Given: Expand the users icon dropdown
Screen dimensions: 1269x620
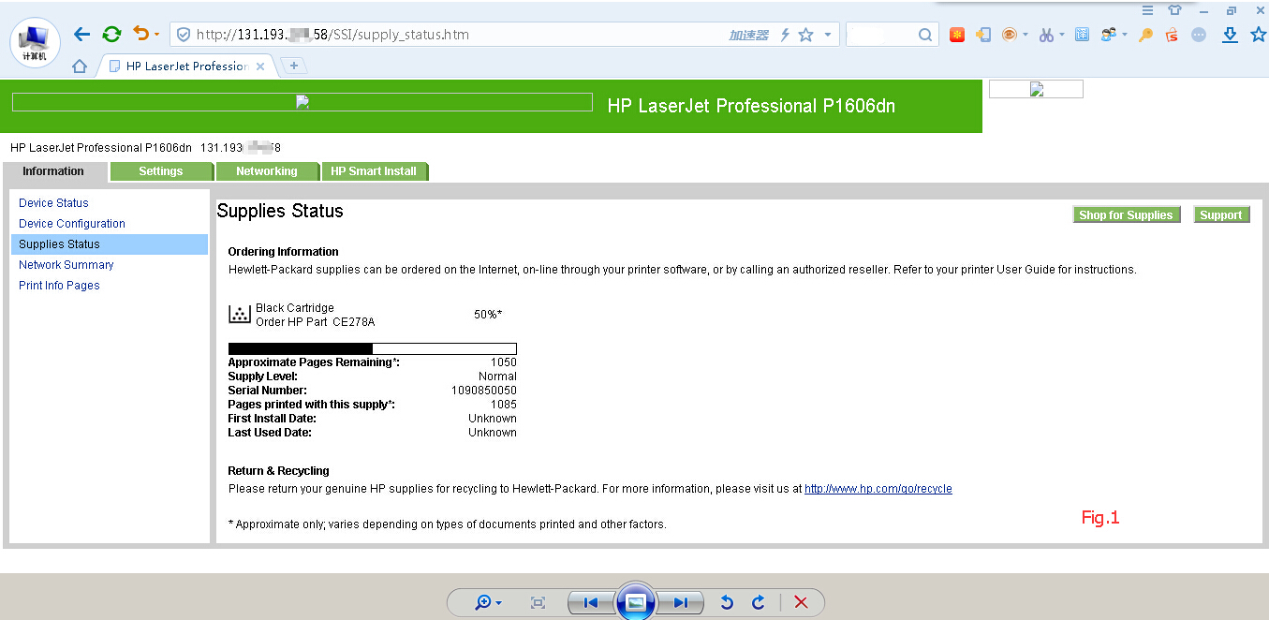Looking at the screenshot, I should (x=1125, y=36).
